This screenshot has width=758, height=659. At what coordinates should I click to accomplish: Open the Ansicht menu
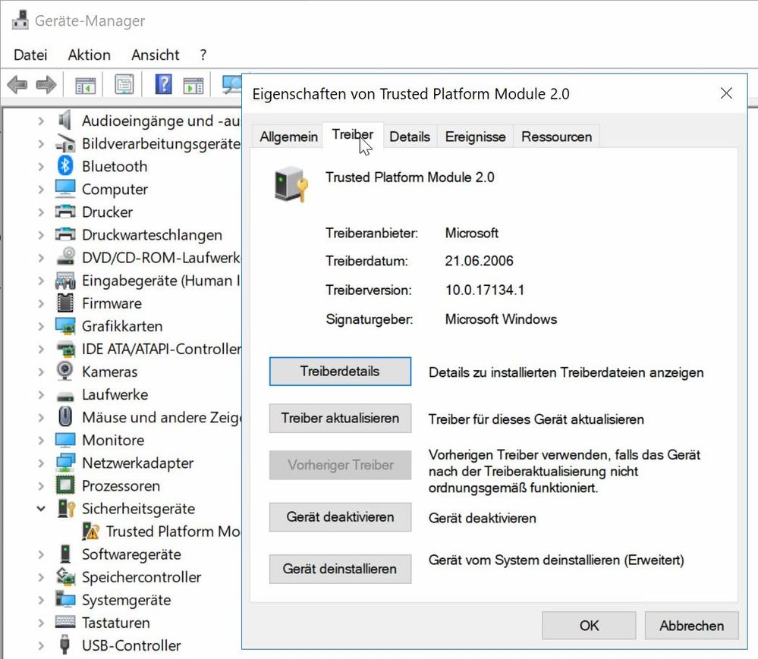[155, 55]
